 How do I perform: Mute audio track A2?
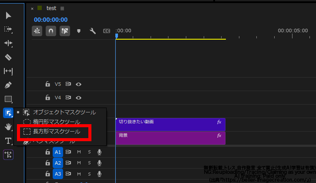(x=79, y=163)
